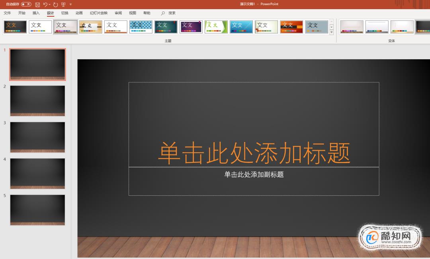
Task: Apply the orange and black banded theme
Action: tap(291, 27)
